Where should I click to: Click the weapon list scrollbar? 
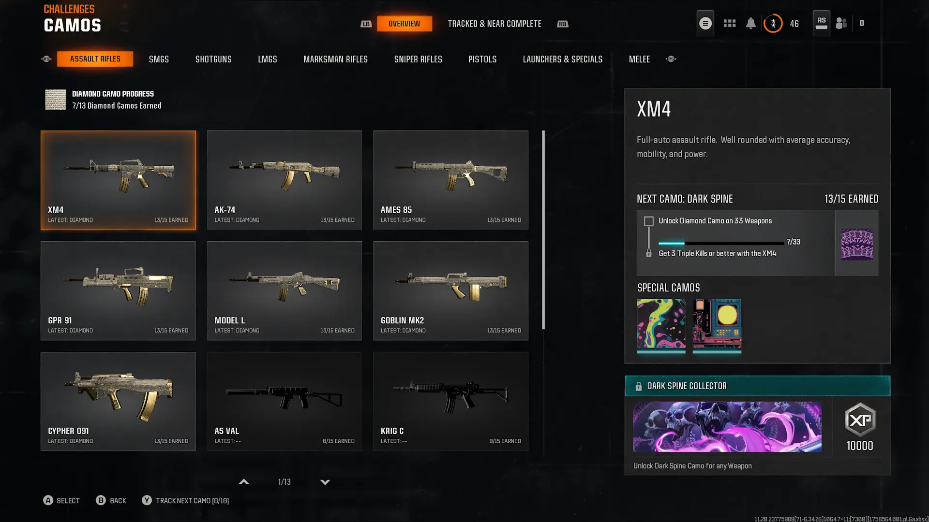[x=543, y=230]
